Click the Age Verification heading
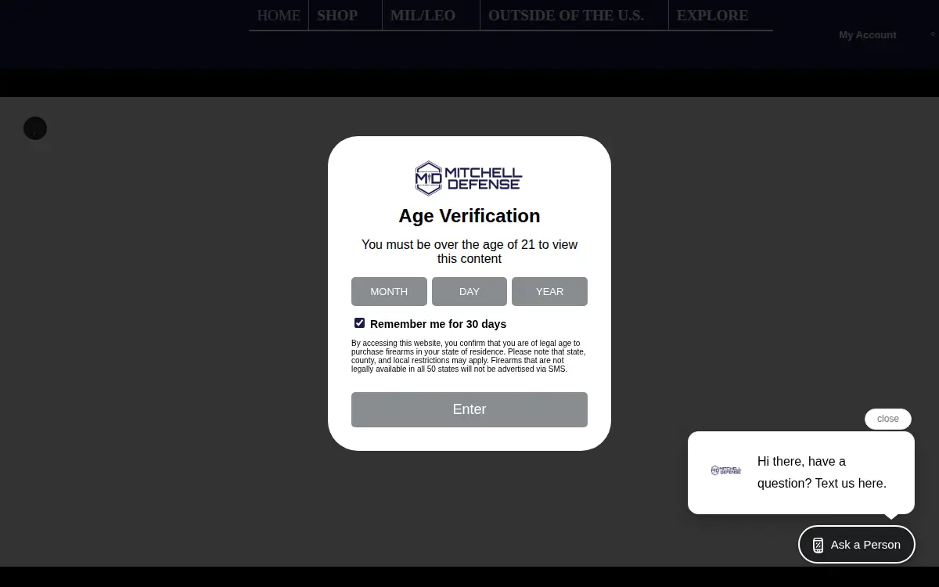This screenshot has height=587, width=939. tap(469, 216)
